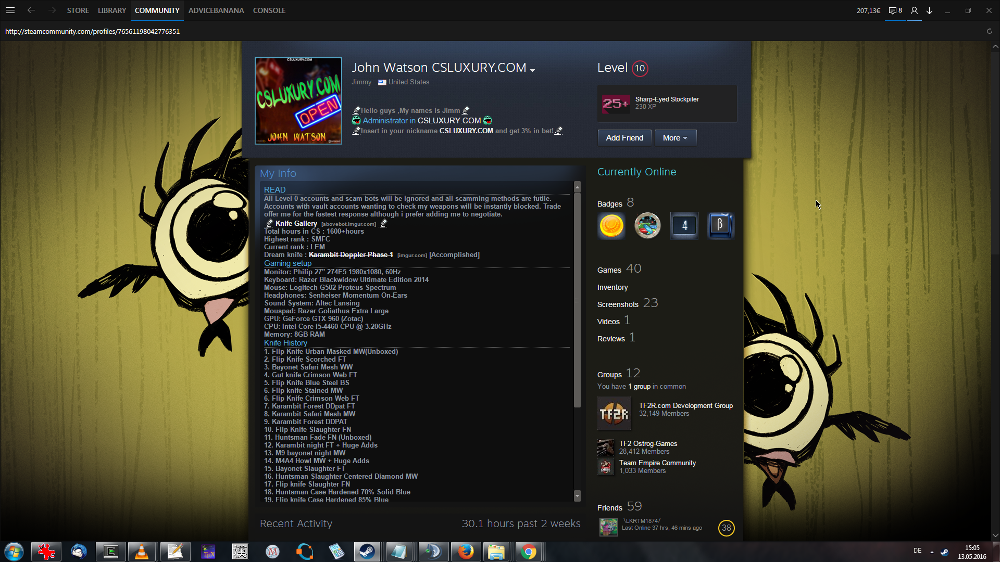Image resolution: width=1000 pixels, height=562 pixels.
Task: Open the STORE tab
Action: tap(78, 10)
